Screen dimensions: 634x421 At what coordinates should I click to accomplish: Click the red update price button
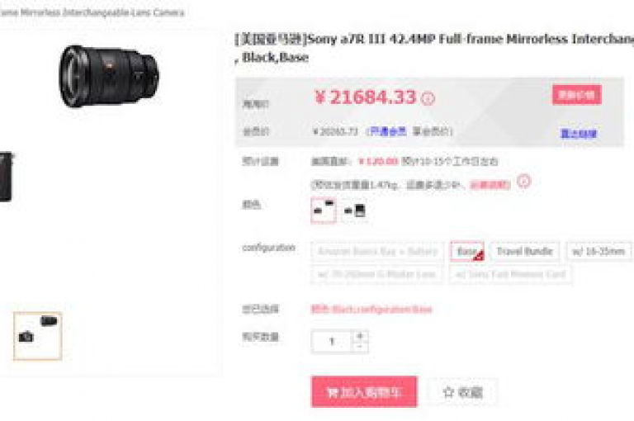coord(577,95)
